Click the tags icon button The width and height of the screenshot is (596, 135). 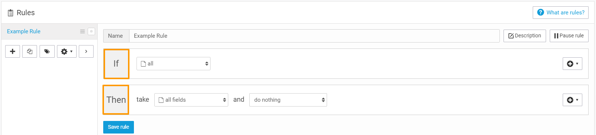47,51
